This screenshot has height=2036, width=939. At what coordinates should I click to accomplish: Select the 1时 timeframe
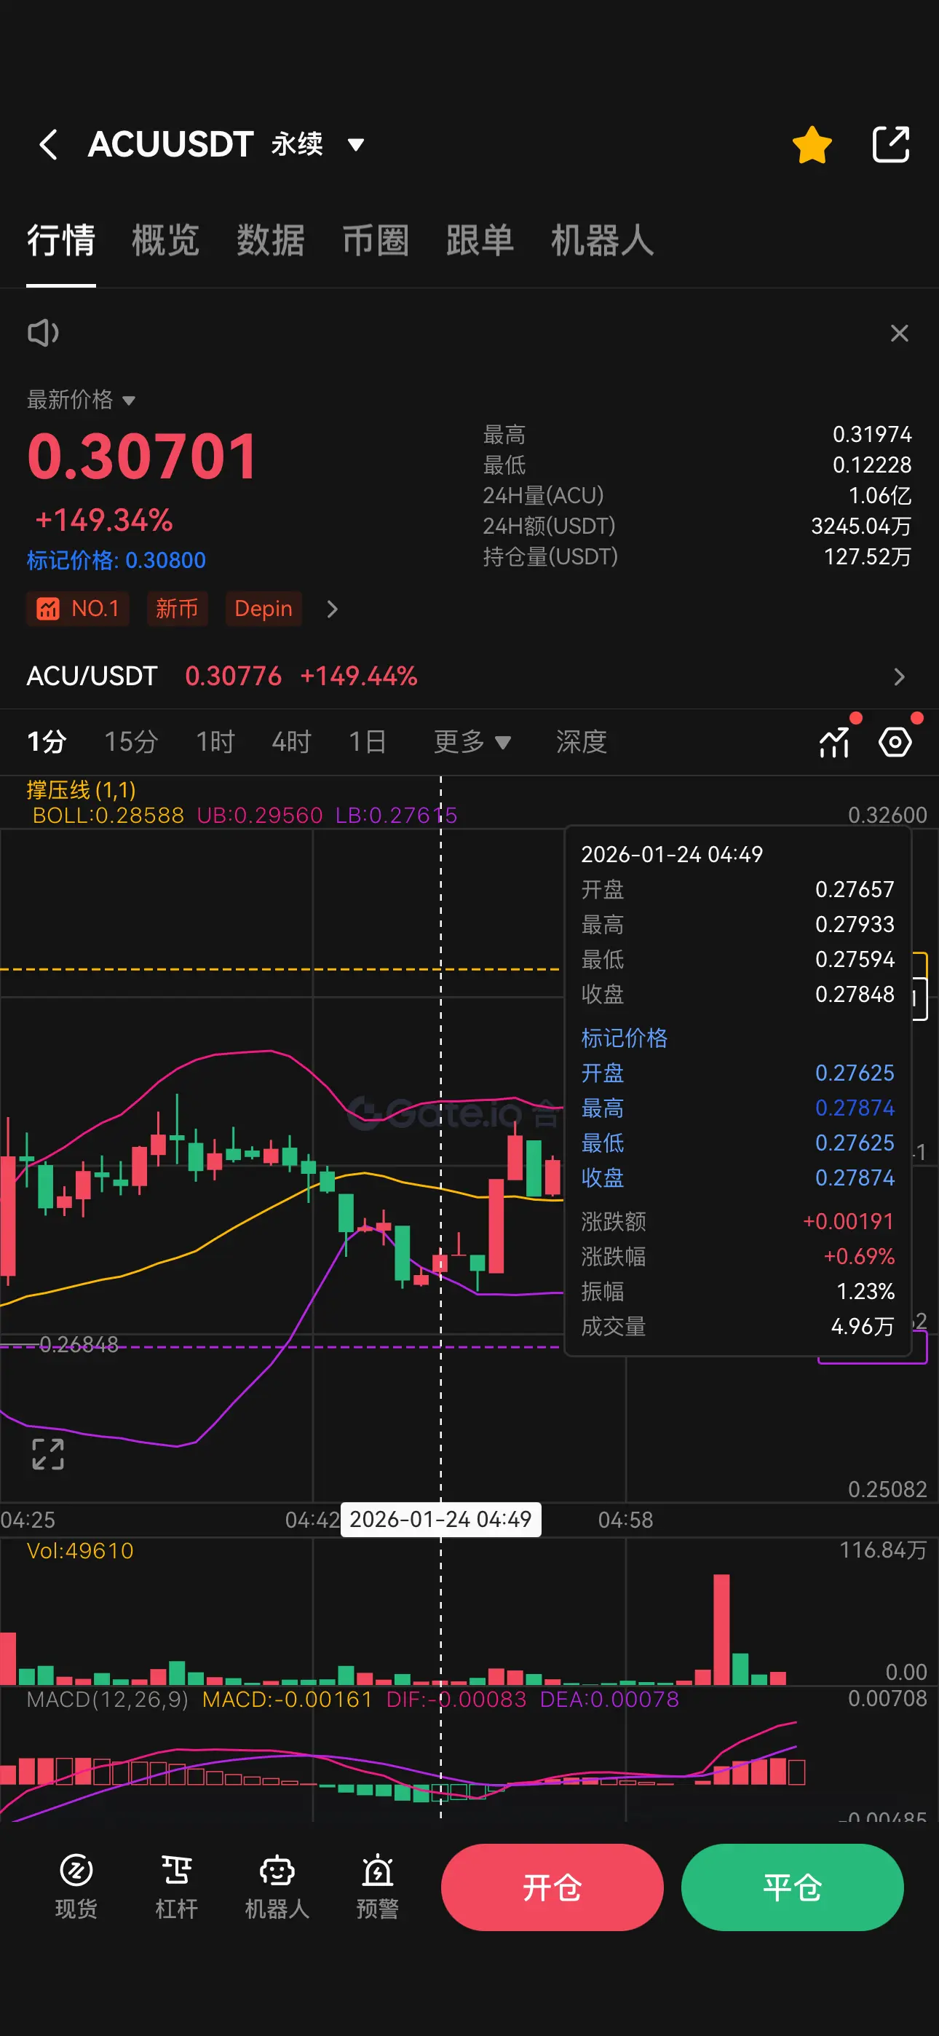(x=215, y=741)
